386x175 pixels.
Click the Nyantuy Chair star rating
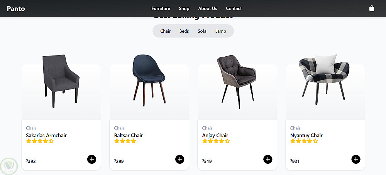[304, 141]
